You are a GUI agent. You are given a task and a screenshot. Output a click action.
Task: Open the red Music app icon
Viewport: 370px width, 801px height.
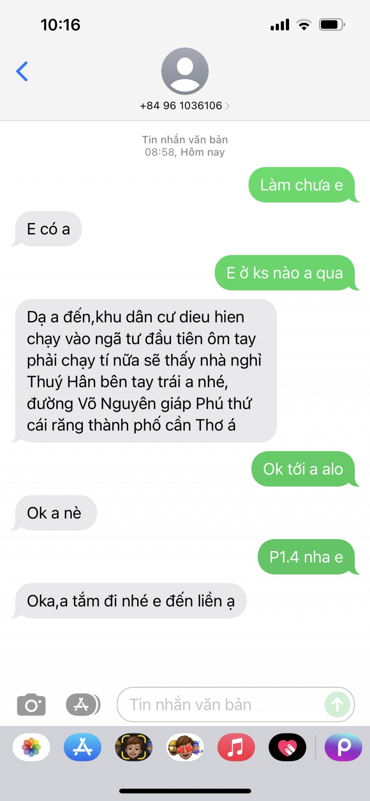[236, 747]
